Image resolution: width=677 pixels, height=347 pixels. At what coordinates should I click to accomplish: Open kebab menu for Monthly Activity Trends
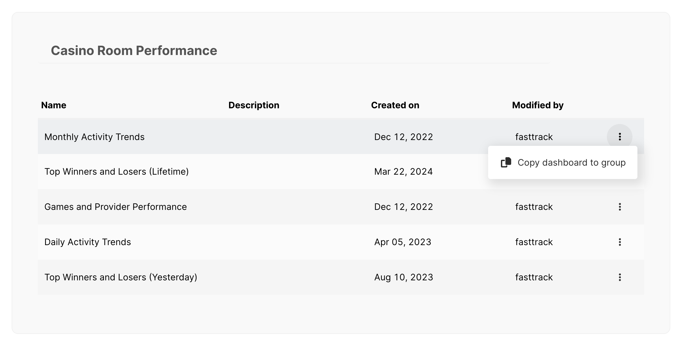pyautogui.click(x=619, y=137)
